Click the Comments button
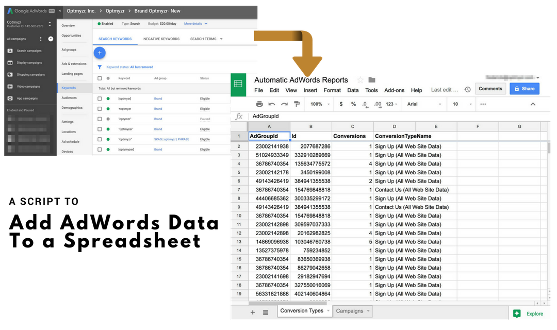This screenshot has width=557, height=330. (490, 89)
